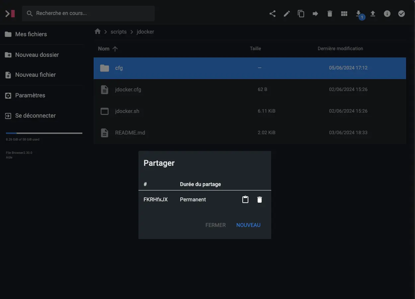Viewport: 415px width, 299px height.
Task: Click the FERMER button
Action: point(215,225)
